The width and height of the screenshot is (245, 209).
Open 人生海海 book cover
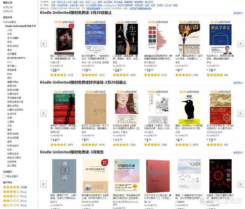[x=127, y=39]
